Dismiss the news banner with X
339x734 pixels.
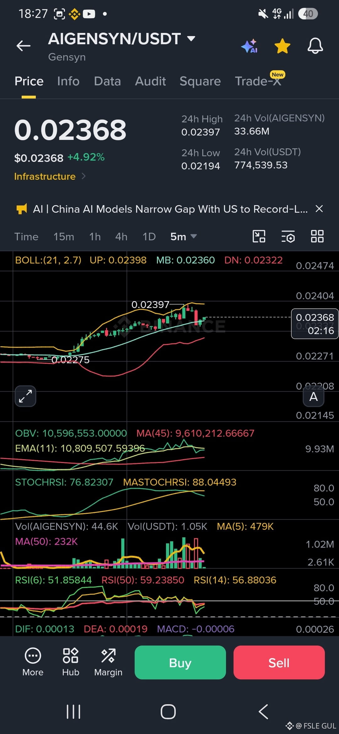click(x=319, y=209)
